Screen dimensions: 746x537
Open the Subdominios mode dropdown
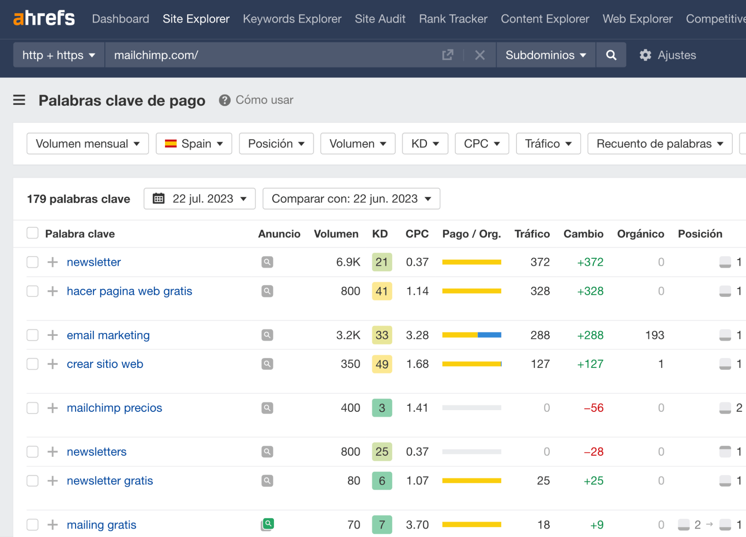[x=545, y=55]
